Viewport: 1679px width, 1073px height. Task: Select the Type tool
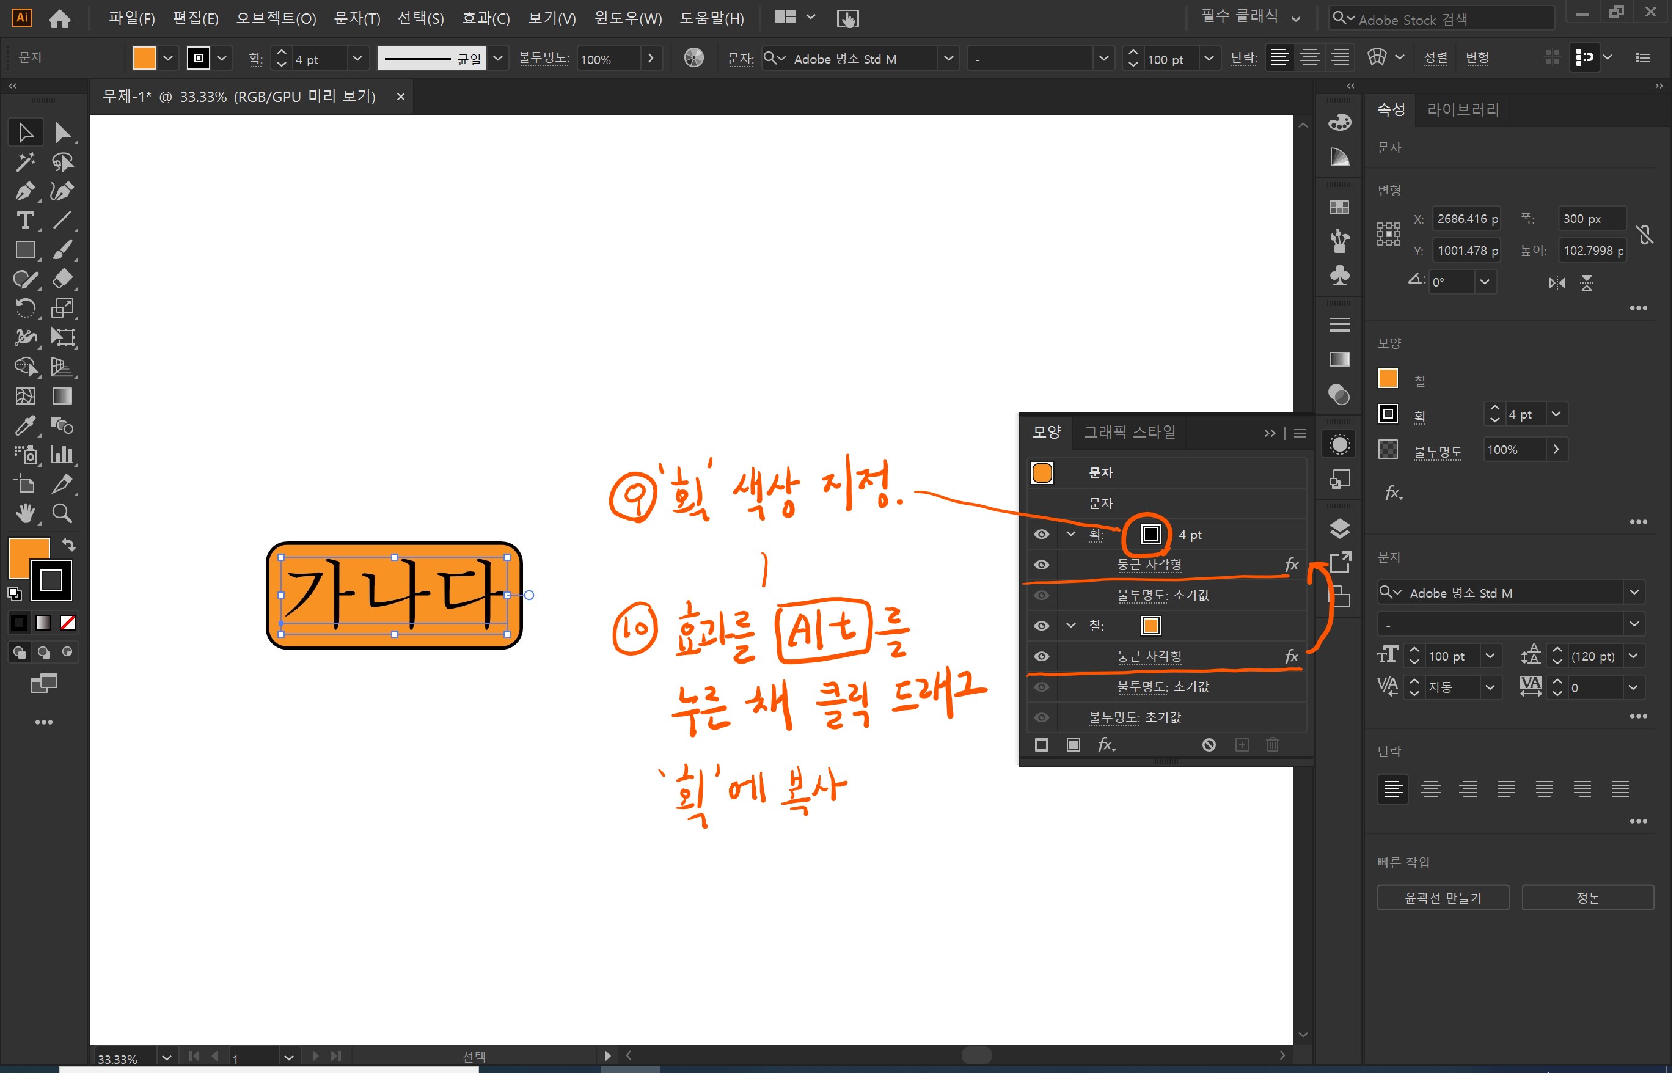(x=25, y=221)
